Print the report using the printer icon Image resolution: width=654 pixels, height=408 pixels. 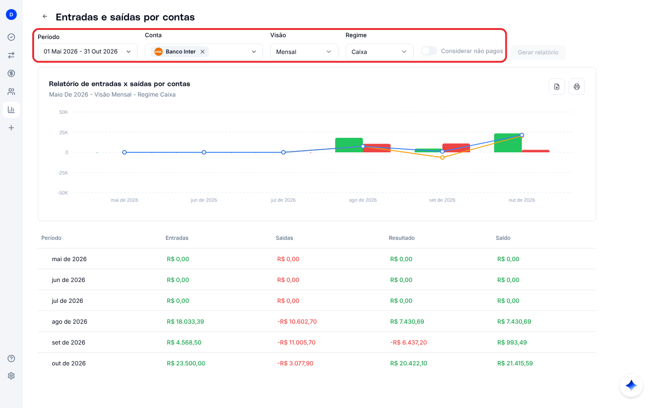[x=577, y=87]
